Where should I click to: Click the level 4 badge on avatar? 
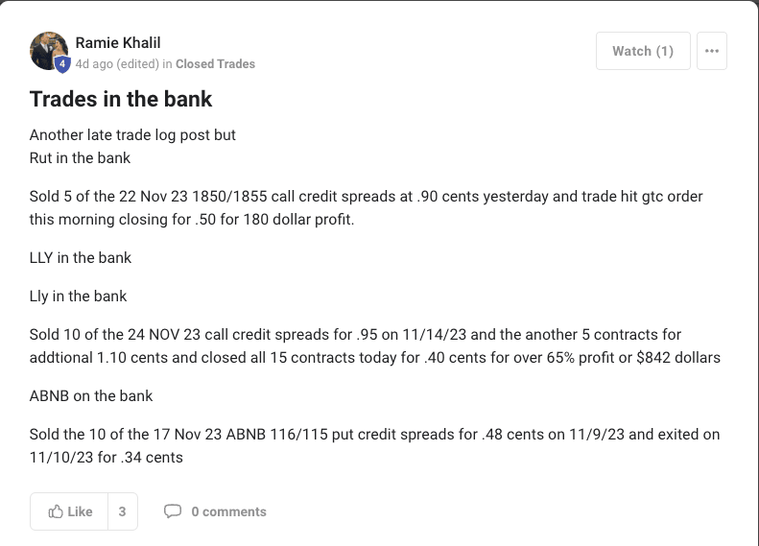coord(62,64)
